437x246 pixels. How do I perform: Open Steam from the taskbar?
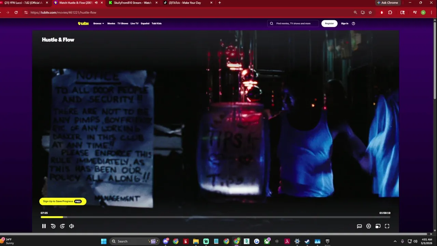tap(307, 241)
